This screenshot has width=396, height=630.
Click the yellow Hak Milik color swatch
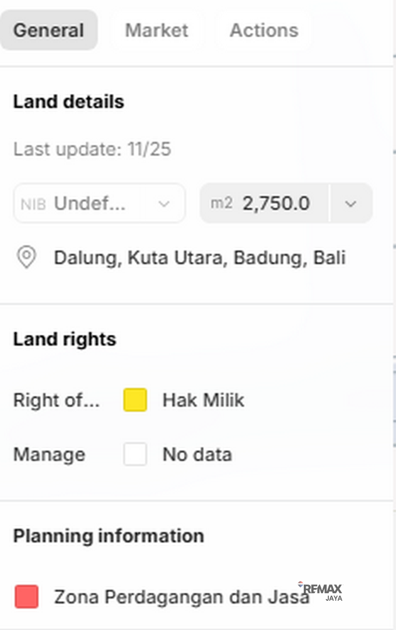[x=135, y=400]
